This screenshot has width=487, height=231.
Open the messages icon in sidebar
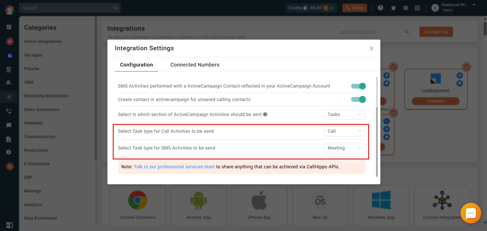9,125
